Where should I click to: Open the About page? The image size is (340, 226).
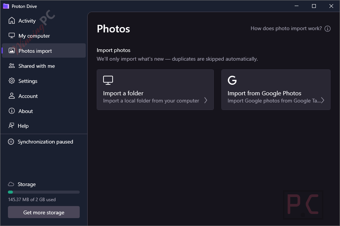[x=44, y=111]
